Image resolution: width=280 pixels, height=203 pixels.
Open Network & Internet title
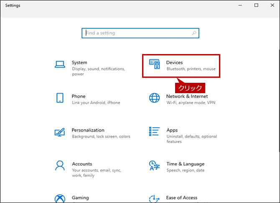(187, 97)
